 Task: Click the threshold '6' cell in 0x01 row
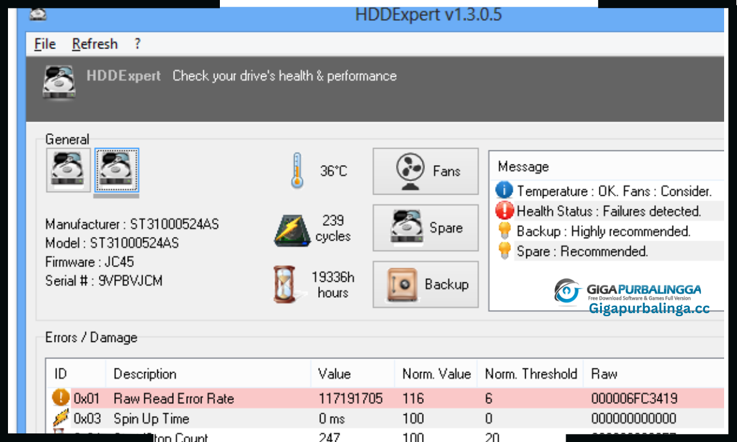489,398
